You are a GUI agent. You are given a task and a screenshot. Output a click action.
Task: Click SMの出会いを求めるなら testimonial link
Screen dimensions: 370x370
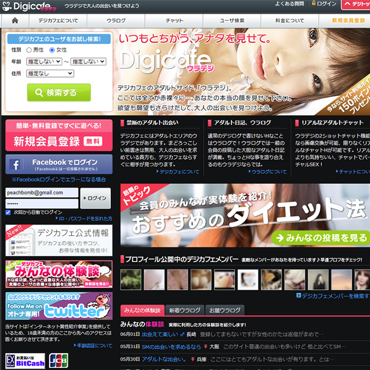(171, 347)
